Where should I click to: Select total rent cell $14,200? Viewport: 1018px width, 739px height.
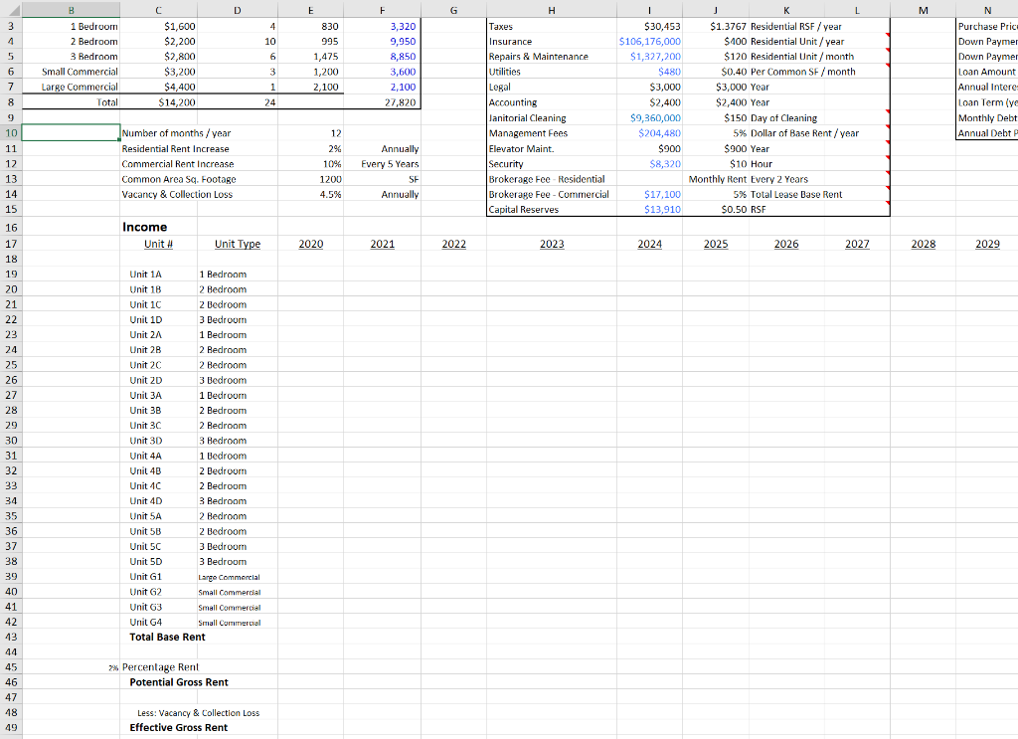pyautogui.click(x=159, y=102)
